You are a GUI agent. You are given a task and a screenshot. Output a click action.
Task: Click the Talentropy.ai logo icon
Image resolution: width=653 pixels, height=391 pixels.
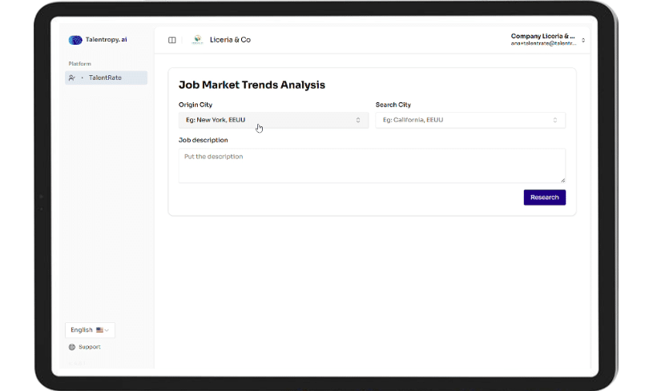(75, 40)
